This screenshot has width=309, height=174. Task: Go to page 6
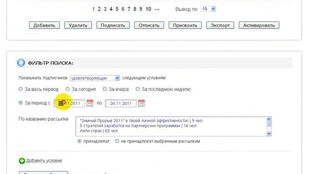click(x=123, y=9)
